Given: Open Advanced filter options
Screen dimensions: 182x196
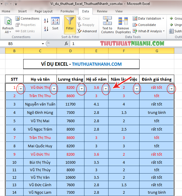Looking at the screenshot, I should [x=87, y=31].
